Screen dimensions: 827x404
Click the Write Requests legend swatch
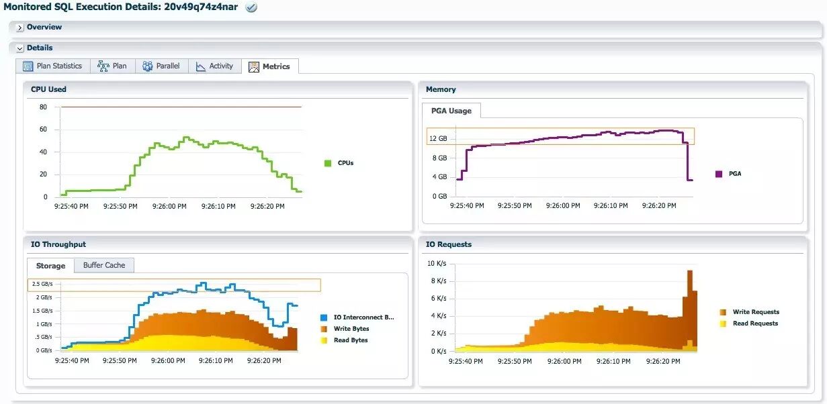[x=723, y=312]
